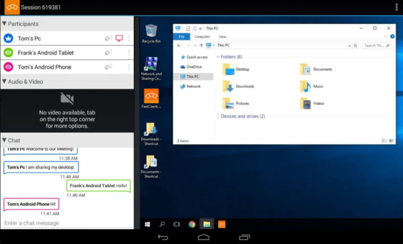Open the View tab in File Explorer
This screenshot has height=244, width=403.
pyautogui.click(x=222, y=37)
